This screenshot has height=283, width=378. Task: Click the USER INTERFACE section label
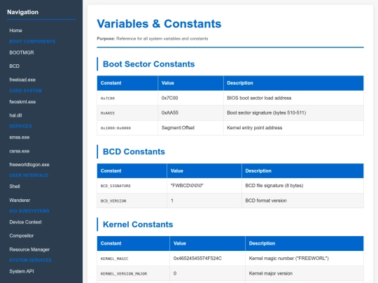[x=29, y=175]
